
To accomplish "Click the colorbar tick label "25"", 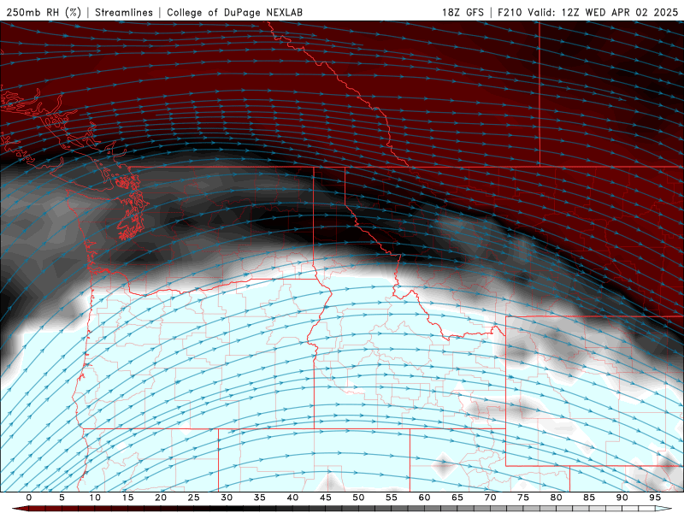I will pyautogui.click(x=193, y=498).
